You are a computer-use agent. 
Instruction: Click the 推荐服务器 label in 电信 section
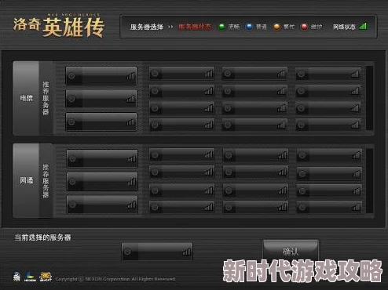click(46, 98)
